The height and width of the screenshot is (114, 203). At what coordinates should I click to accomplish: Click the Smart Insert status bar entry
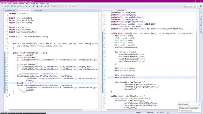[x=150, y=112]
